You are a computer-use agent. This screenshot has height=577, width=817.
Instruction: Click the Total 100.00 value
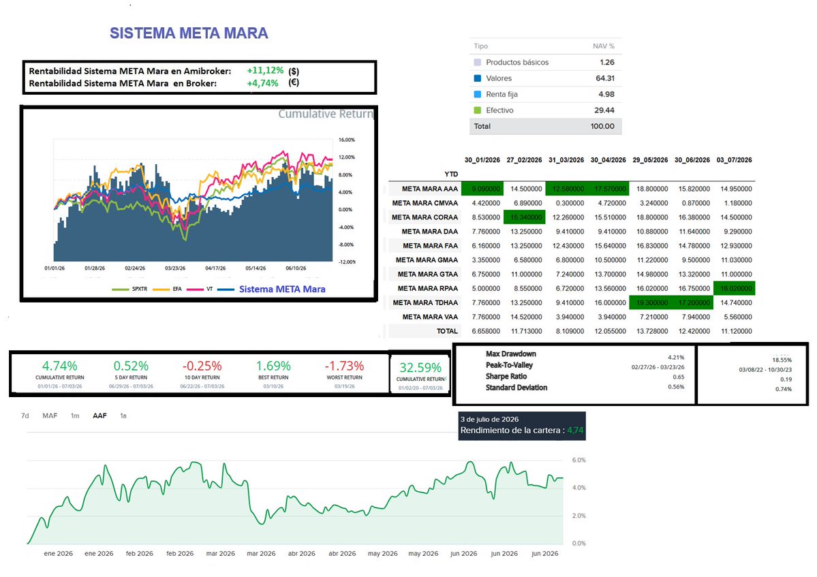click(x=602, y=126)
